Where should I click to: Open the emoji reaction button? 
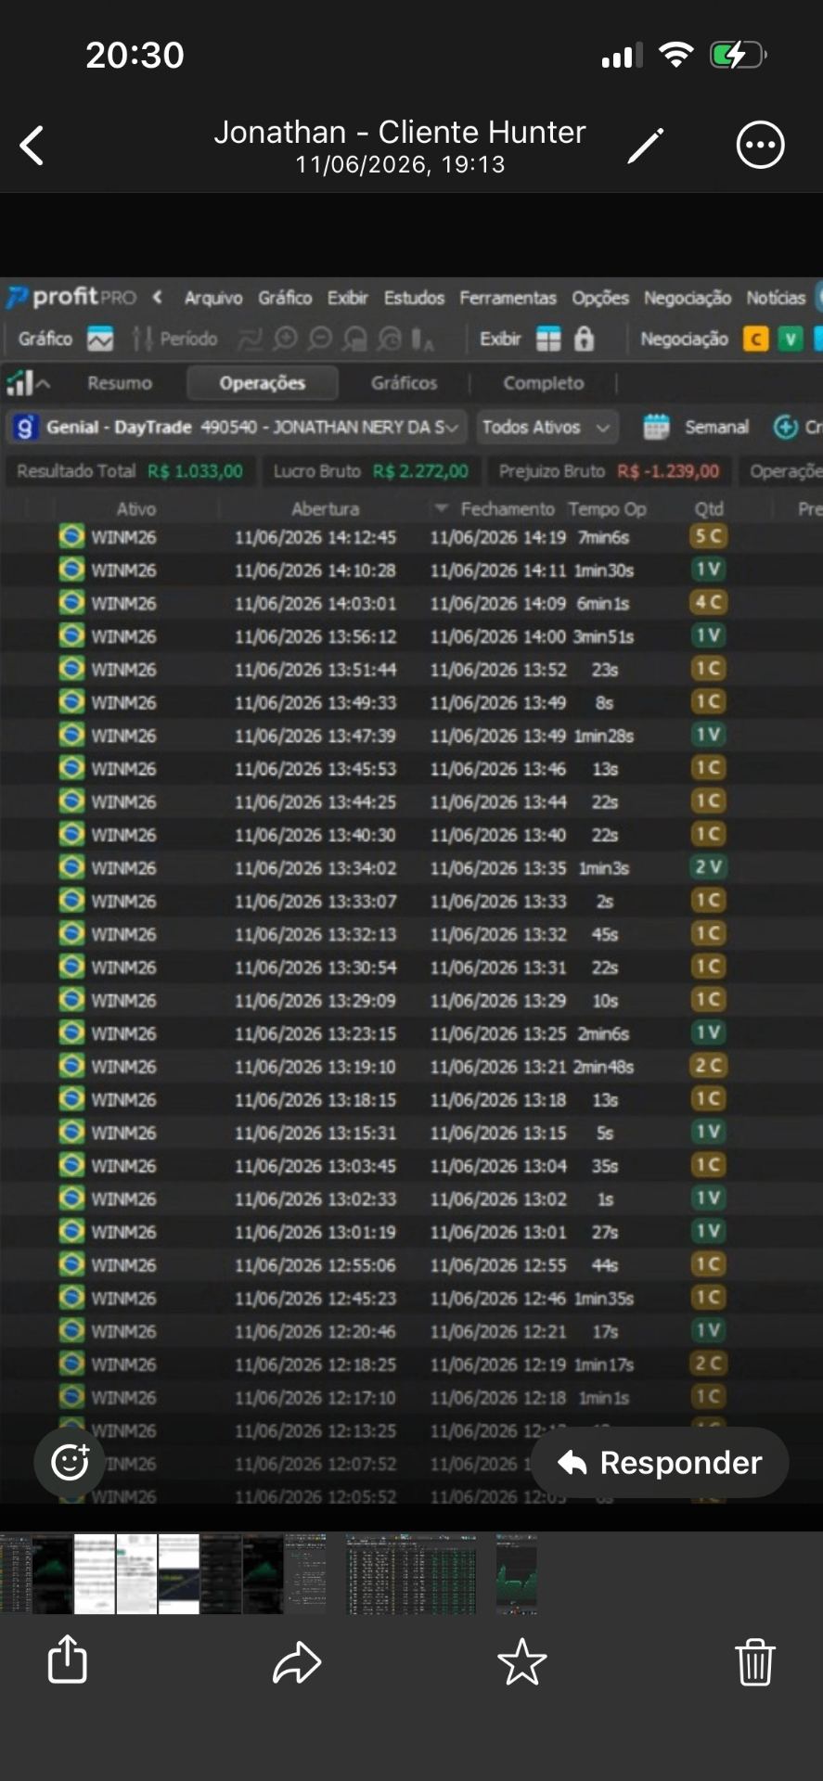70,1462
